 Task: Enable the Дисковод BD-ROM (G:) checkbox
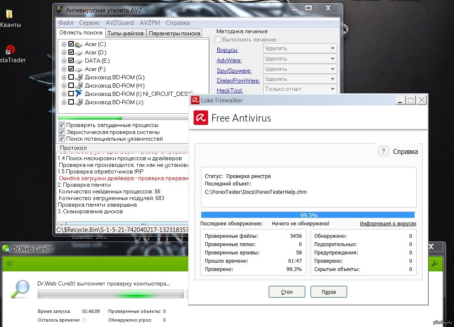point(71,77)
